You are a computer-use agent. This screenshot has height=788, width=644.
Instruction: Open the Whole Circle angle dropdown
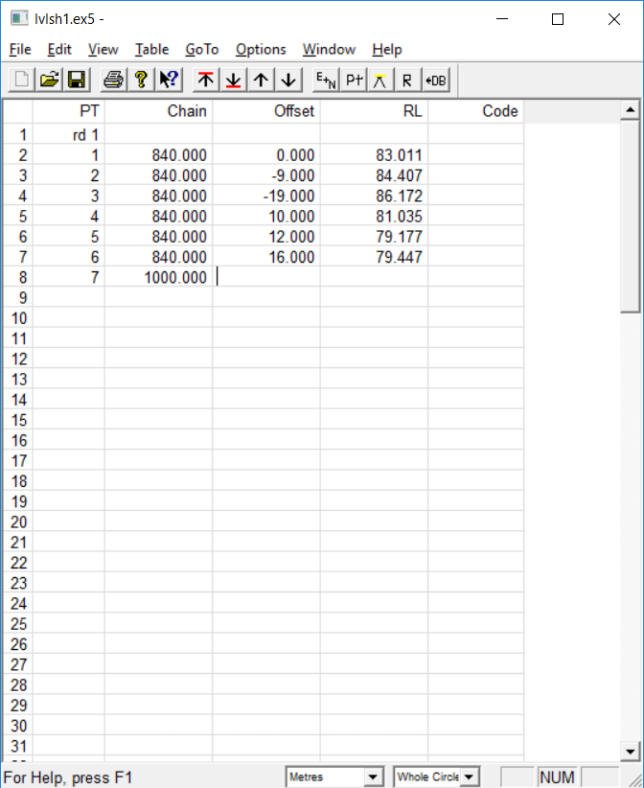pyautogui.click(x=470, y=776)
